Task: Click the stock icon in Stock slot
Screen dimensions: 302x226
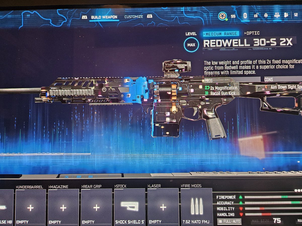Action: [130, 206]
